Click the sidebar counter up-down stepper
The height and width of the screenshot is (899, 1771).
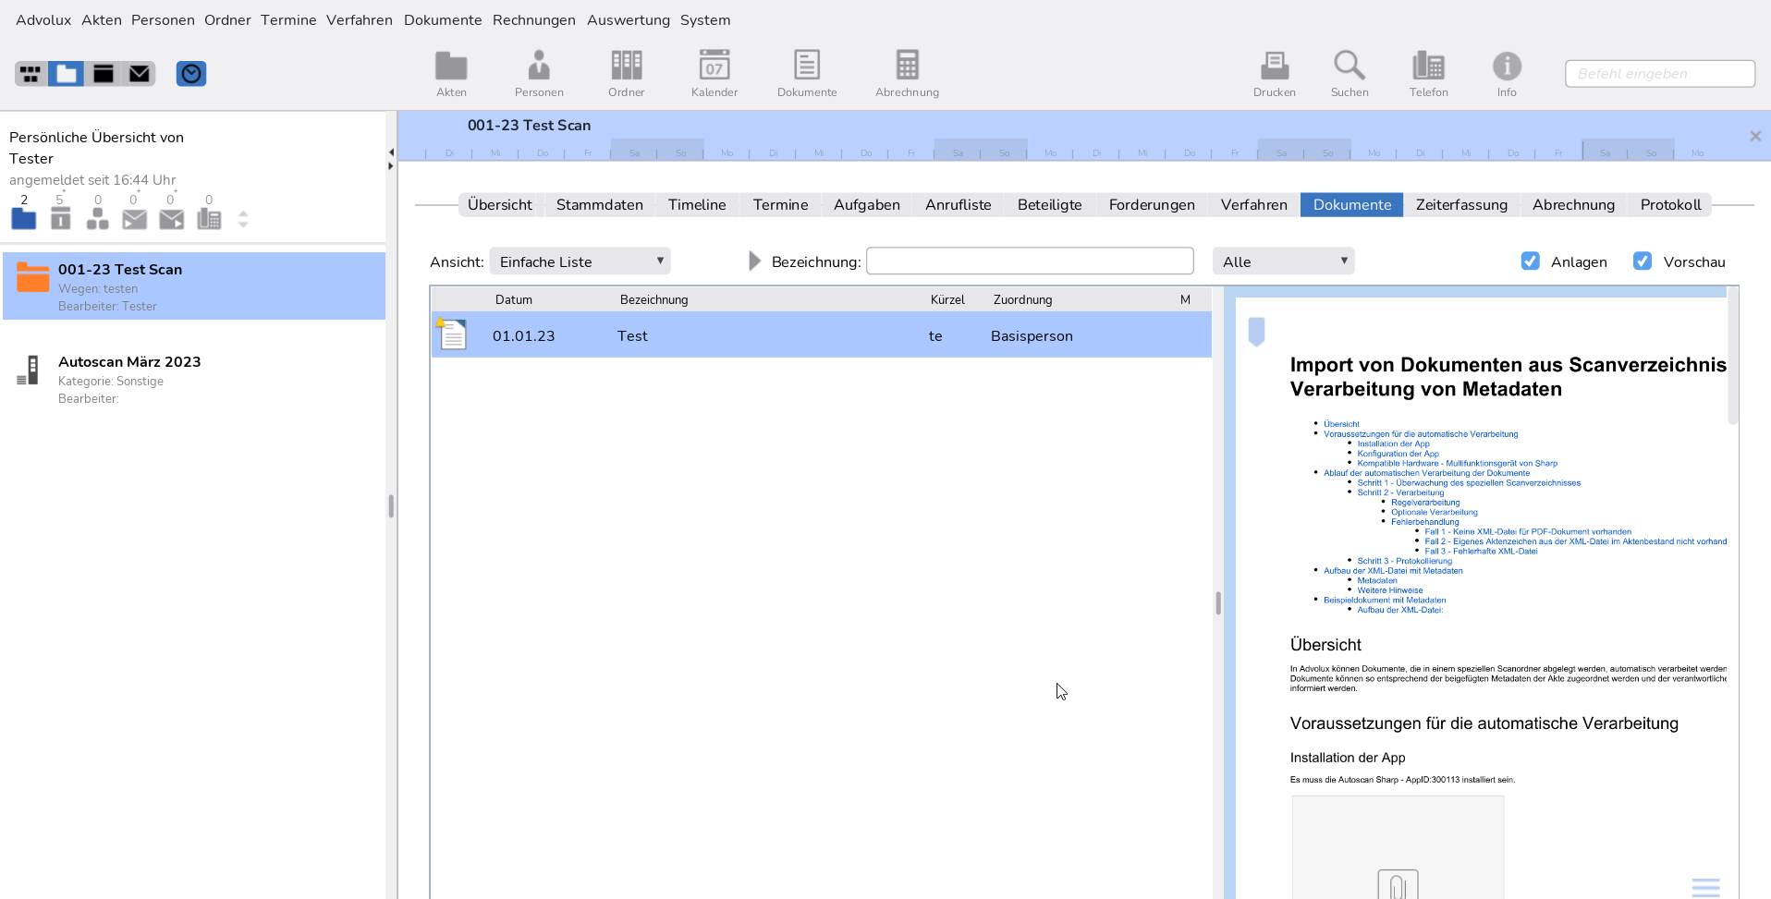click(x=243, y=219)
